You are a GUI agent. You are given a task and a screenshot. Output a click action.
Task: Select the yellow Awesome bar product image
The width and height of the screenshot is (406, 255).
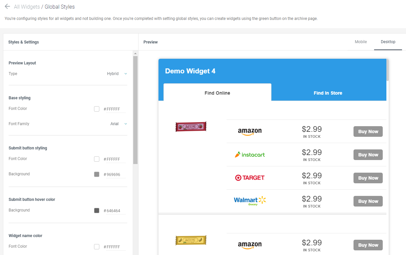point(191,240)
